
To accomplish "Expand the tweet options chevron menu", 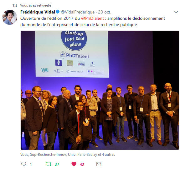I will [x=176, y=12].
